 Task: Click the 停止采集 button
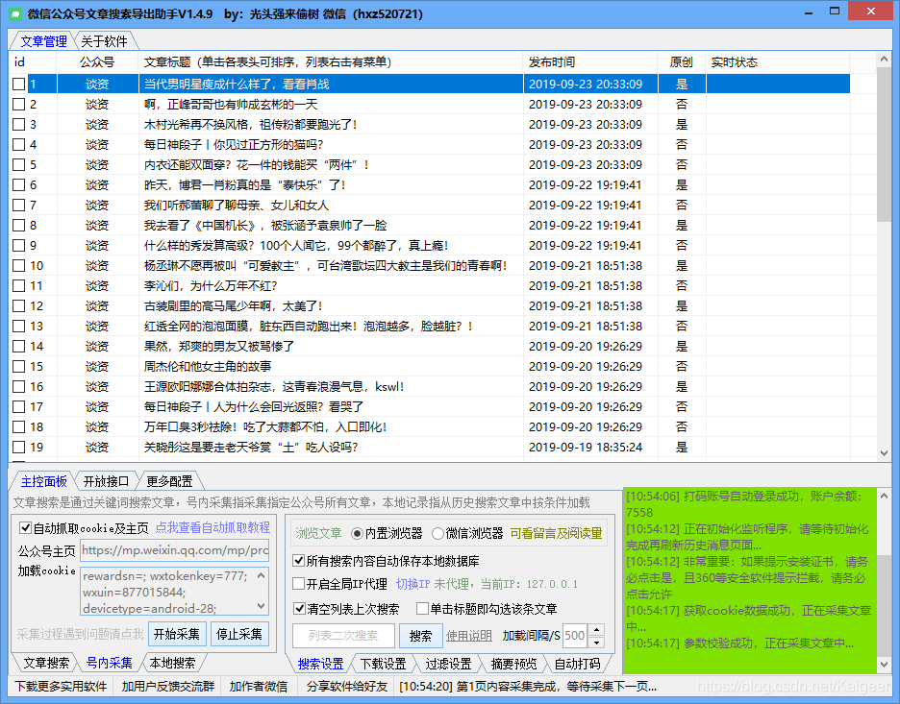(238, 634)
